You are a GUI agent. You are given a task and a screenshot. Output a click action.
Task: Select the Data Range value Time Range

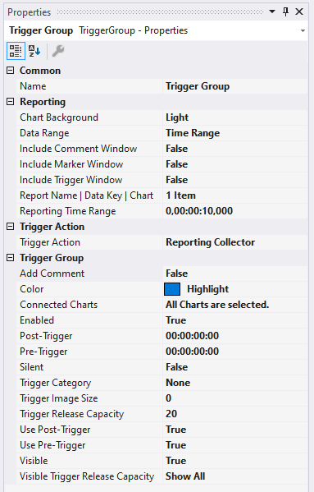193,133
